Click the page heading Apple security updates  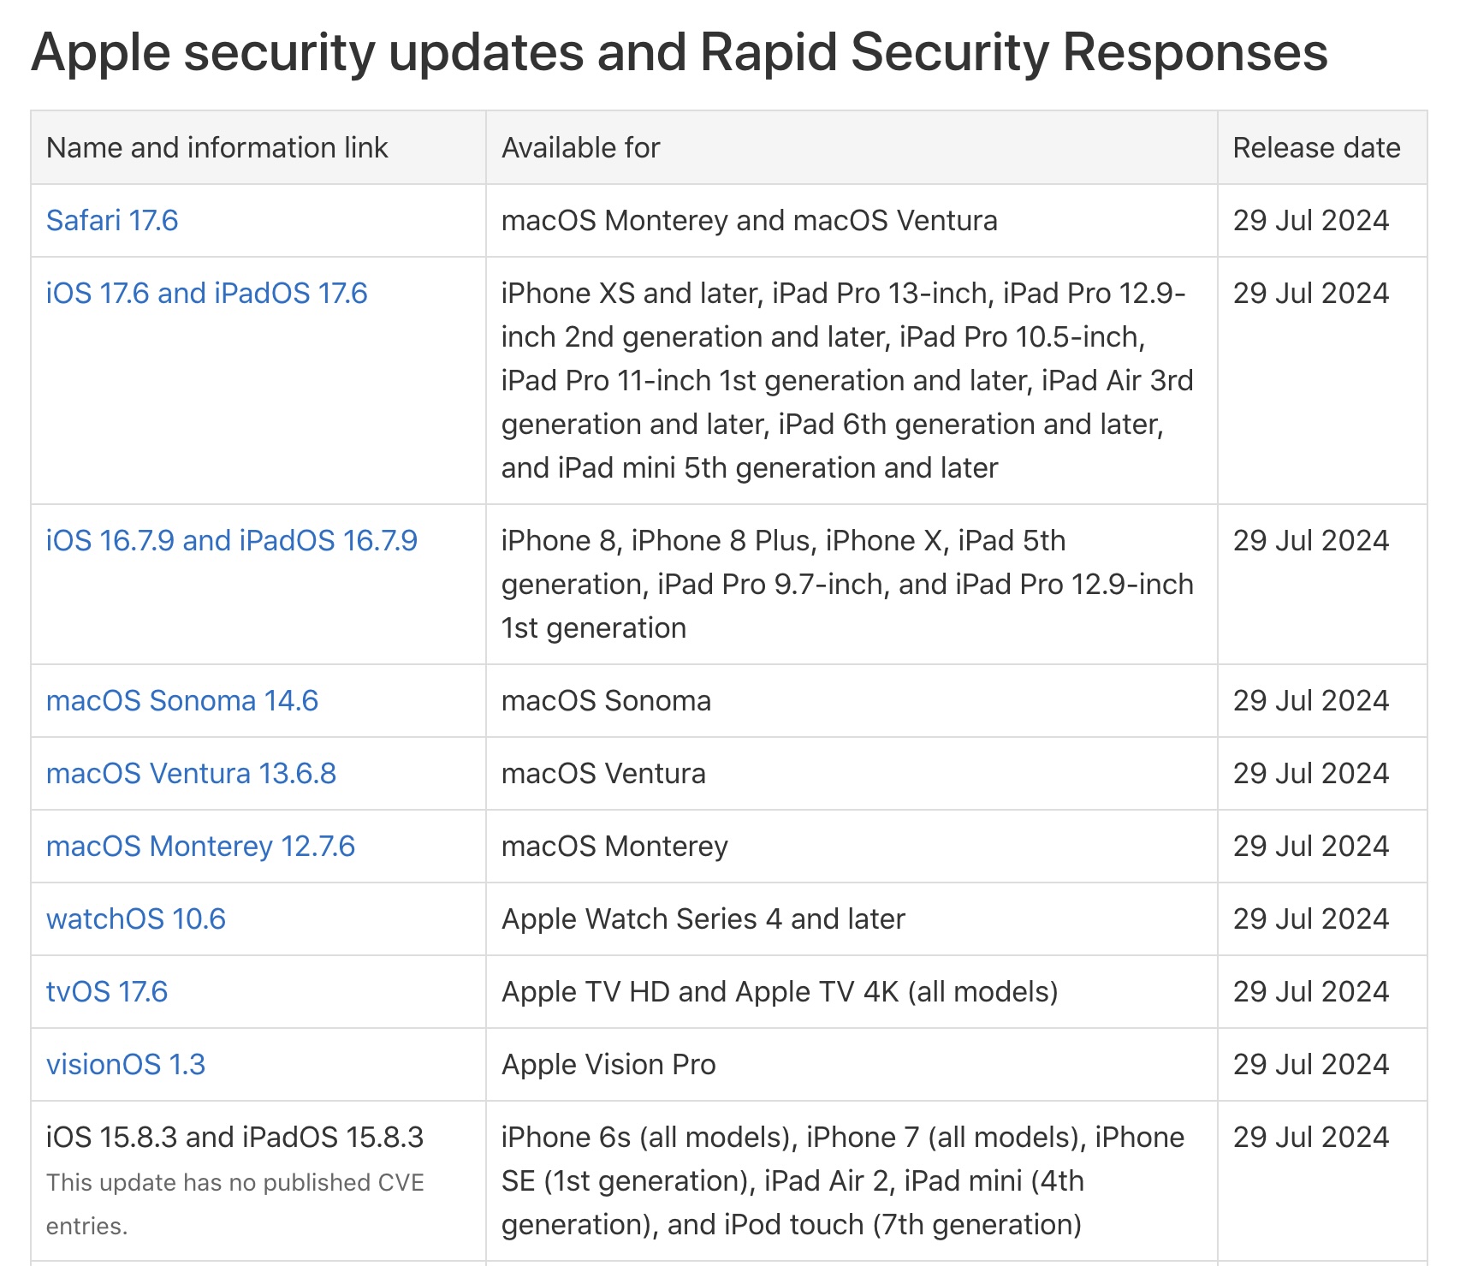[x=679, y=52]
